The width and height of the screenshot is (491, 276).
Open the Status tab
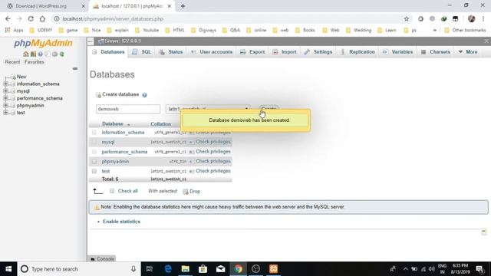171,52
